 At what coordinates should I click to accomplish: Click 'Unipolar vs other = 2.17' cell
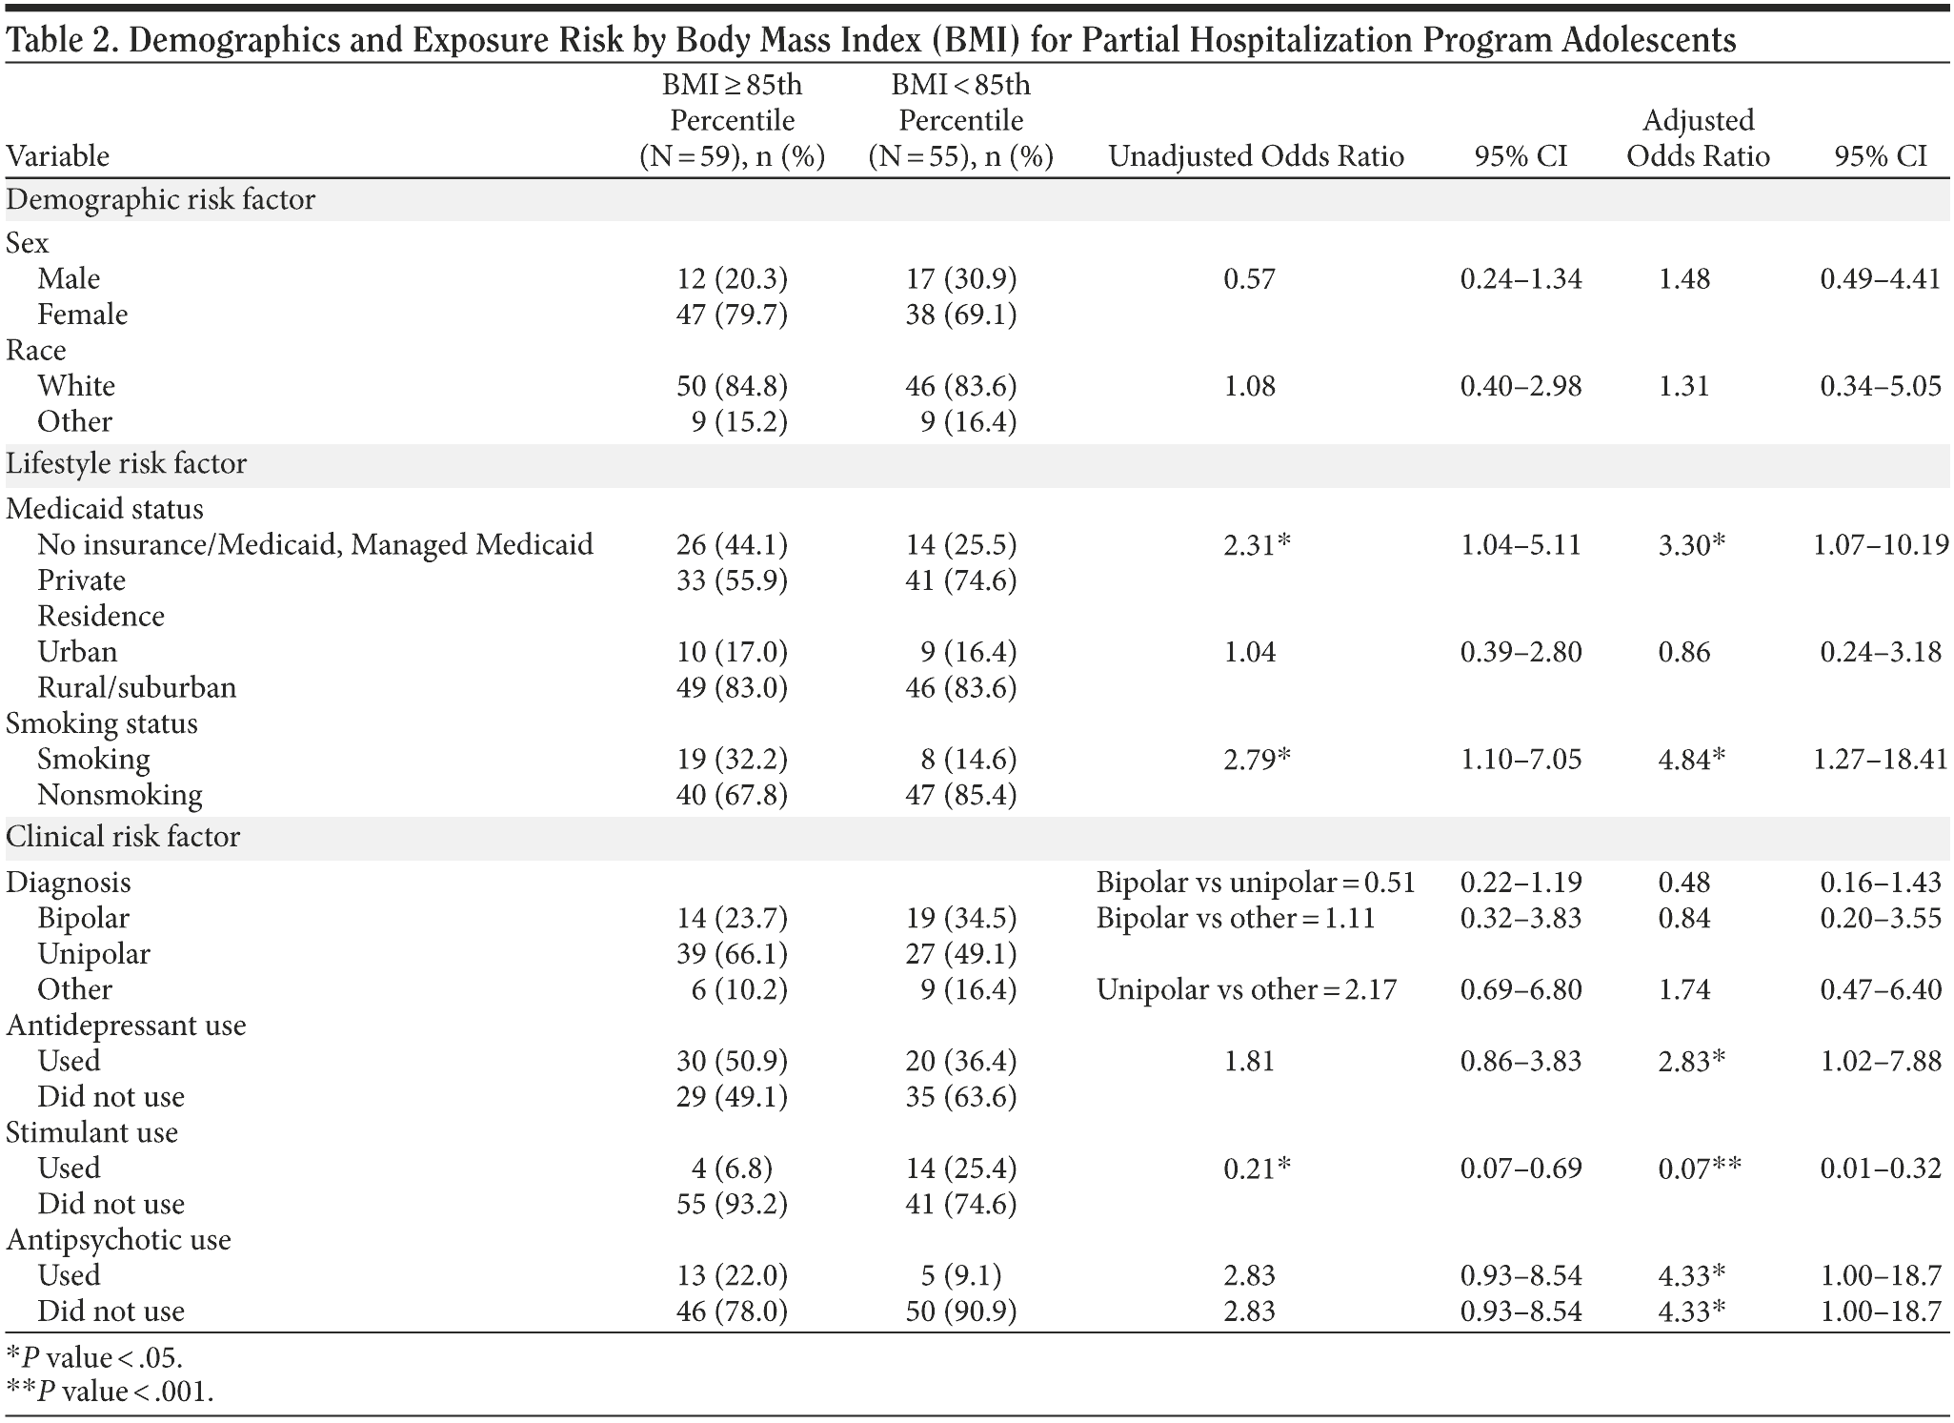coord(1246,989)
